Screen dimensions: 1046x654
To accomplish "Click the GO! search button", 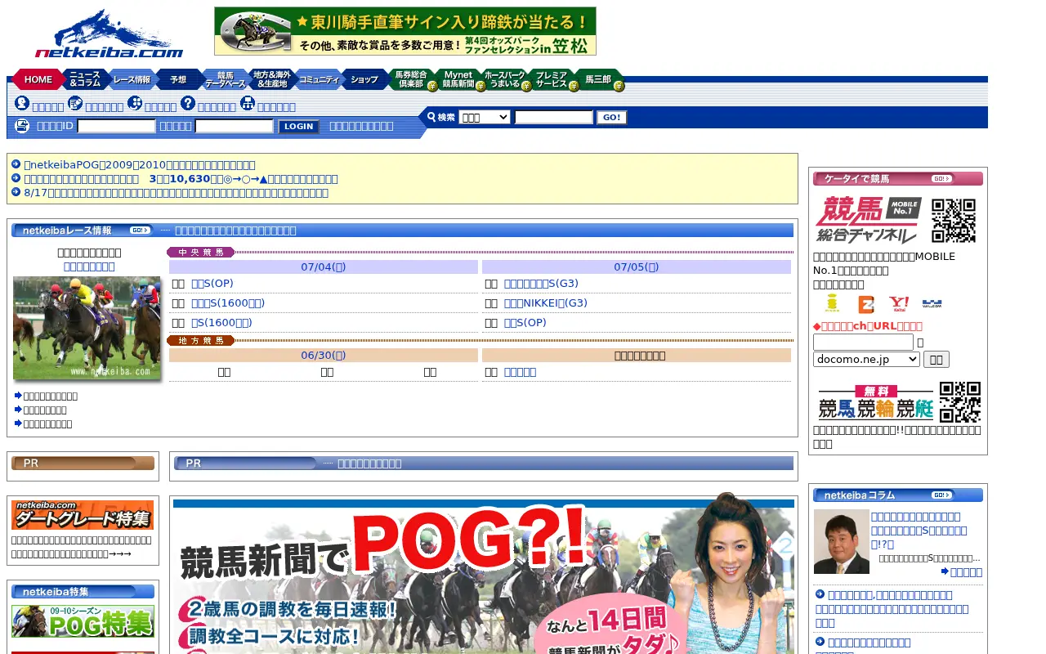I will coord(611,117).
